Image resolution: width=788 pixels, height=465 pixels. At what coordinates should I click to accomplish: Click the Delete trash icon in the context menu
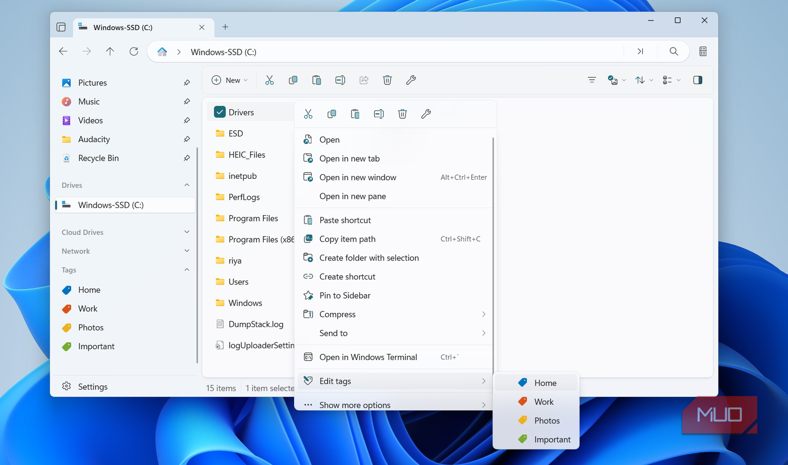pos(402,114)
